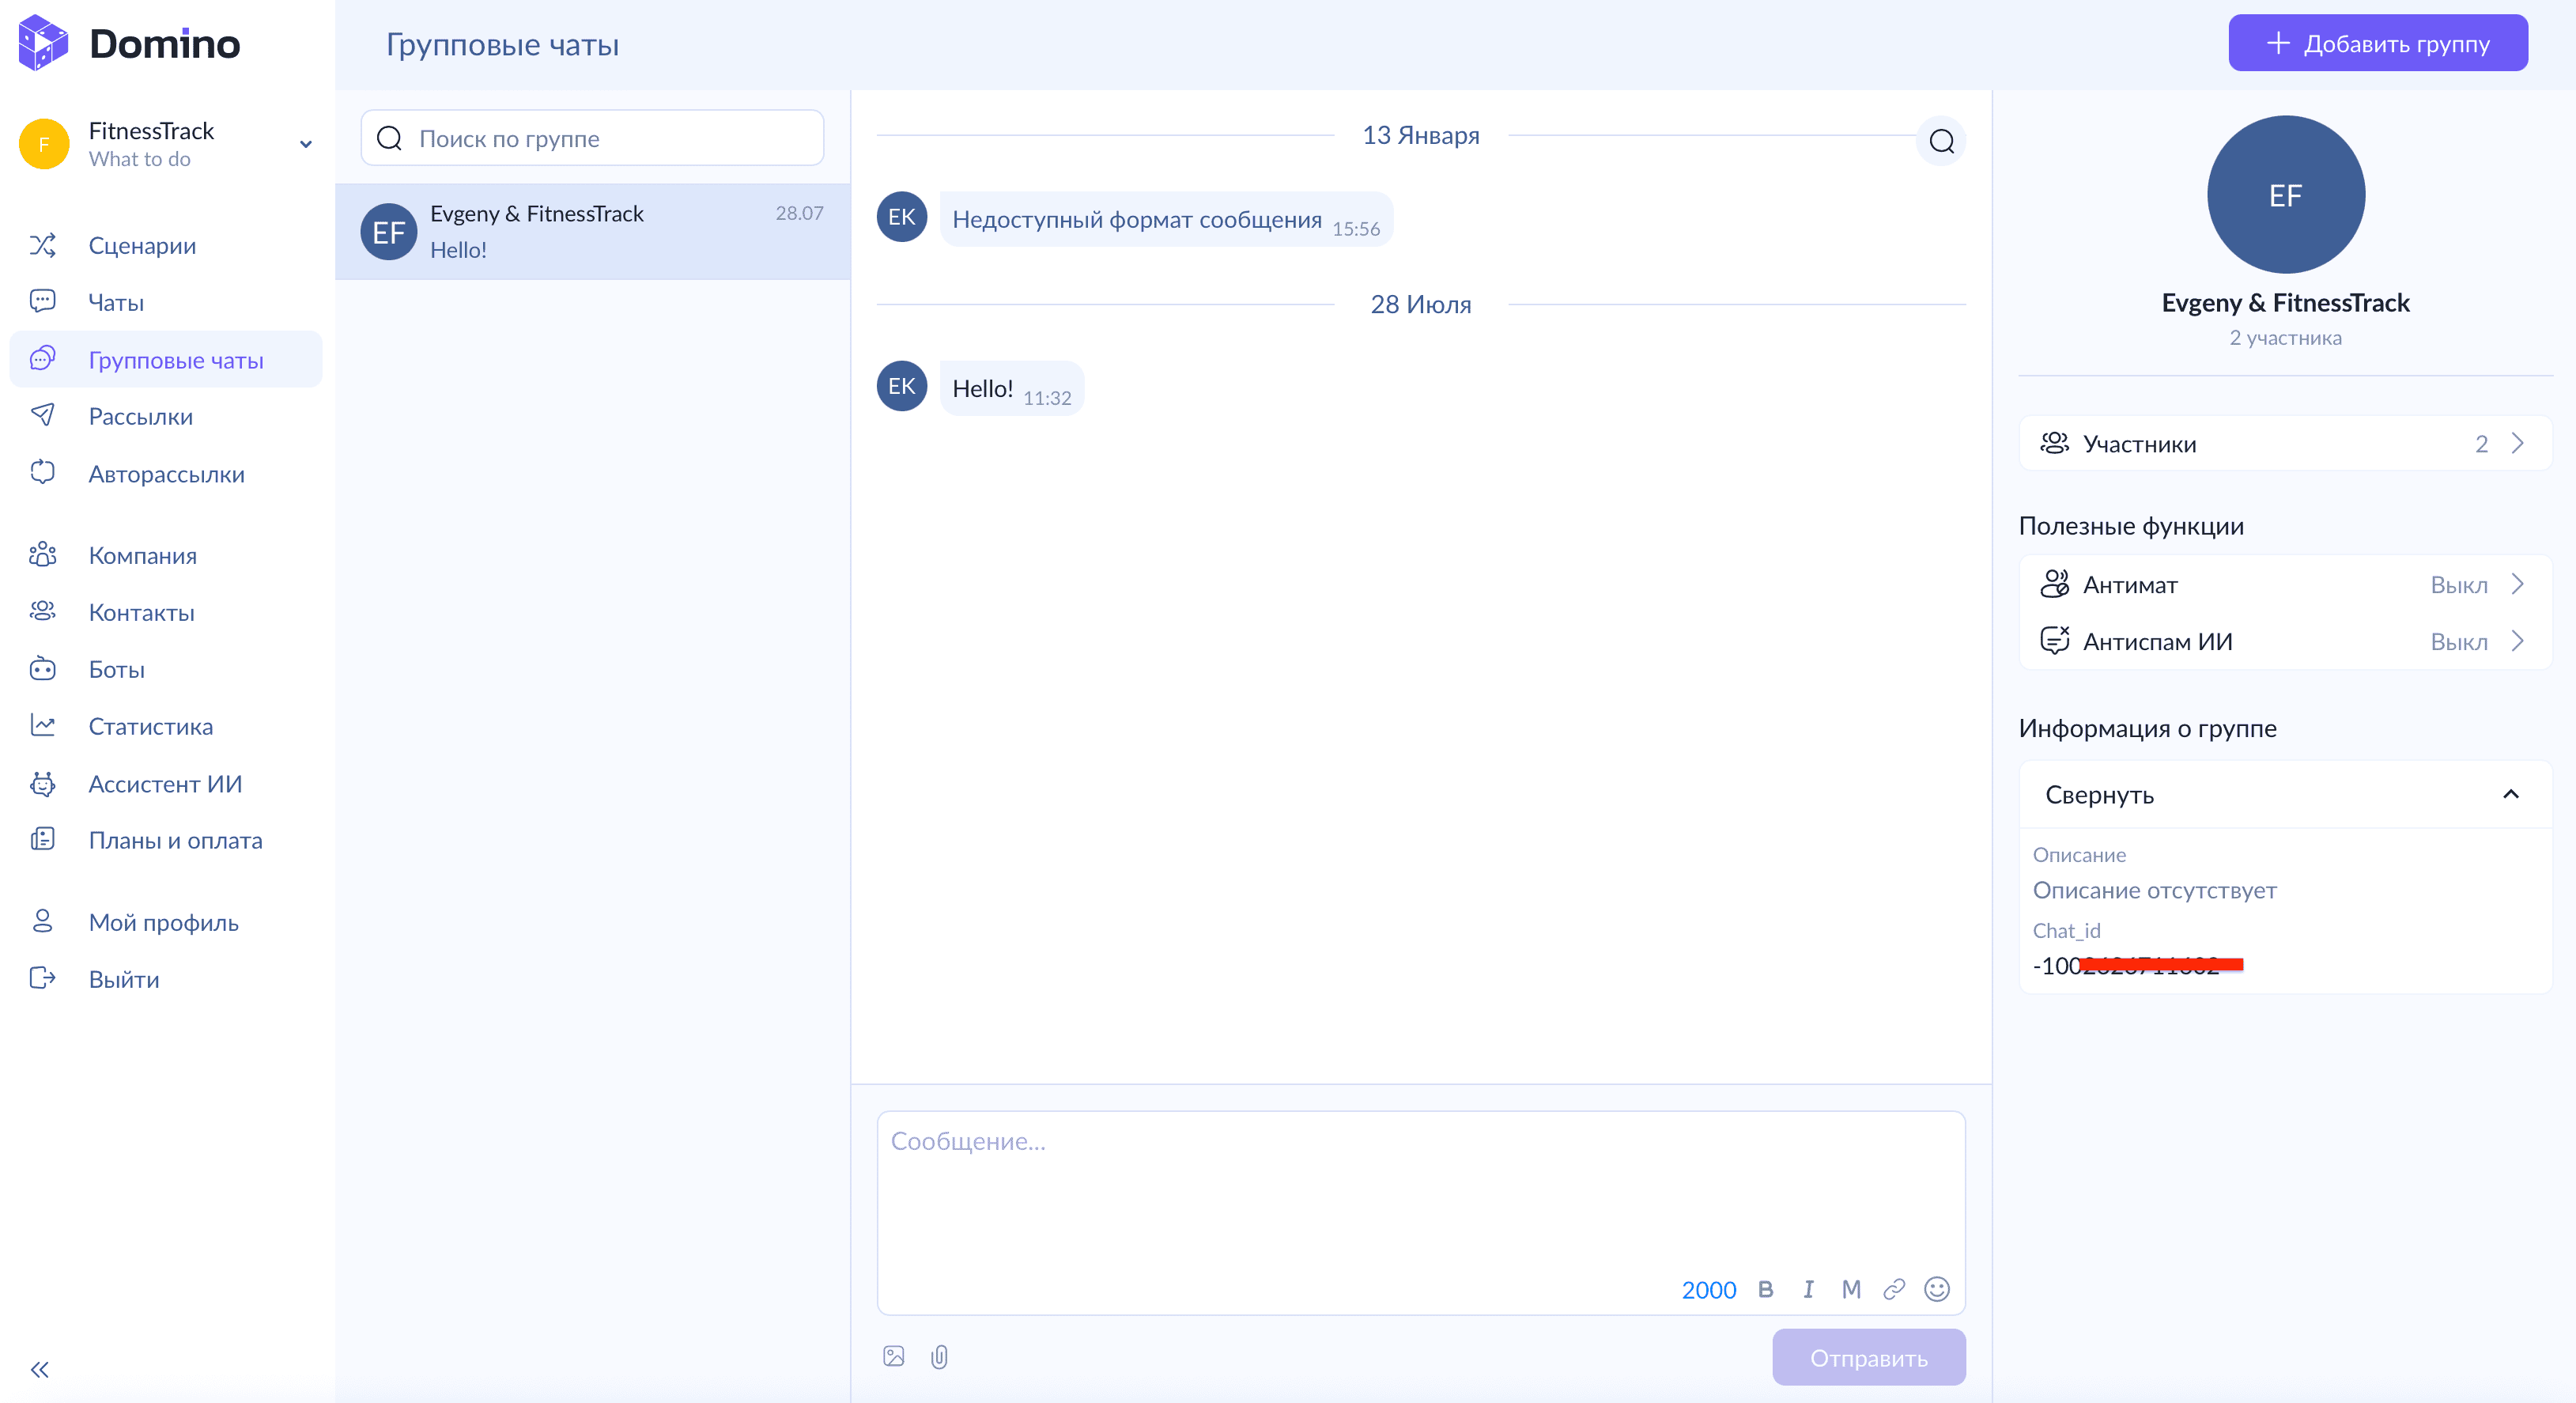Click the Описание отсутствует text

tap(2154, 889)
